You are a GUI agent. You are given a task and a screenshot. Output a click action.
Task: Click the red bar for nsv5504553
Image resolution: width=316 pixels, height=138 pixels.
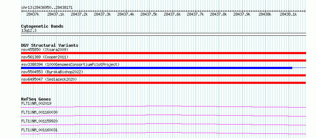[164, 75]
